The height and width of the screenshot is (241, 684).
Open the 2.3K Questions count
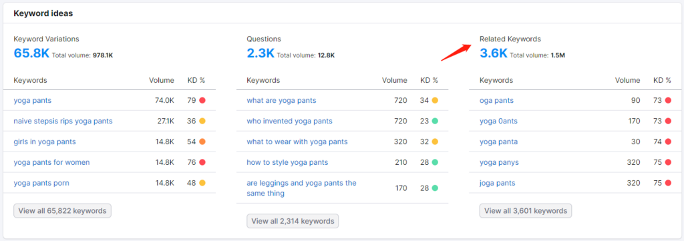click(261, 53)
